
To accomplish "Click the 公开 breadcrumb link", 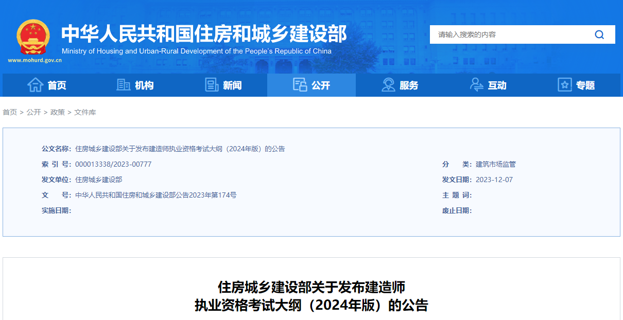I will 33,112.
